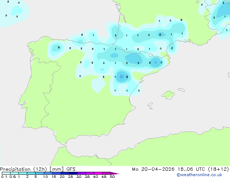Click the "Precipitation (12h) [mm] GFS" title
230x178 pixels.
pos(38,169)
